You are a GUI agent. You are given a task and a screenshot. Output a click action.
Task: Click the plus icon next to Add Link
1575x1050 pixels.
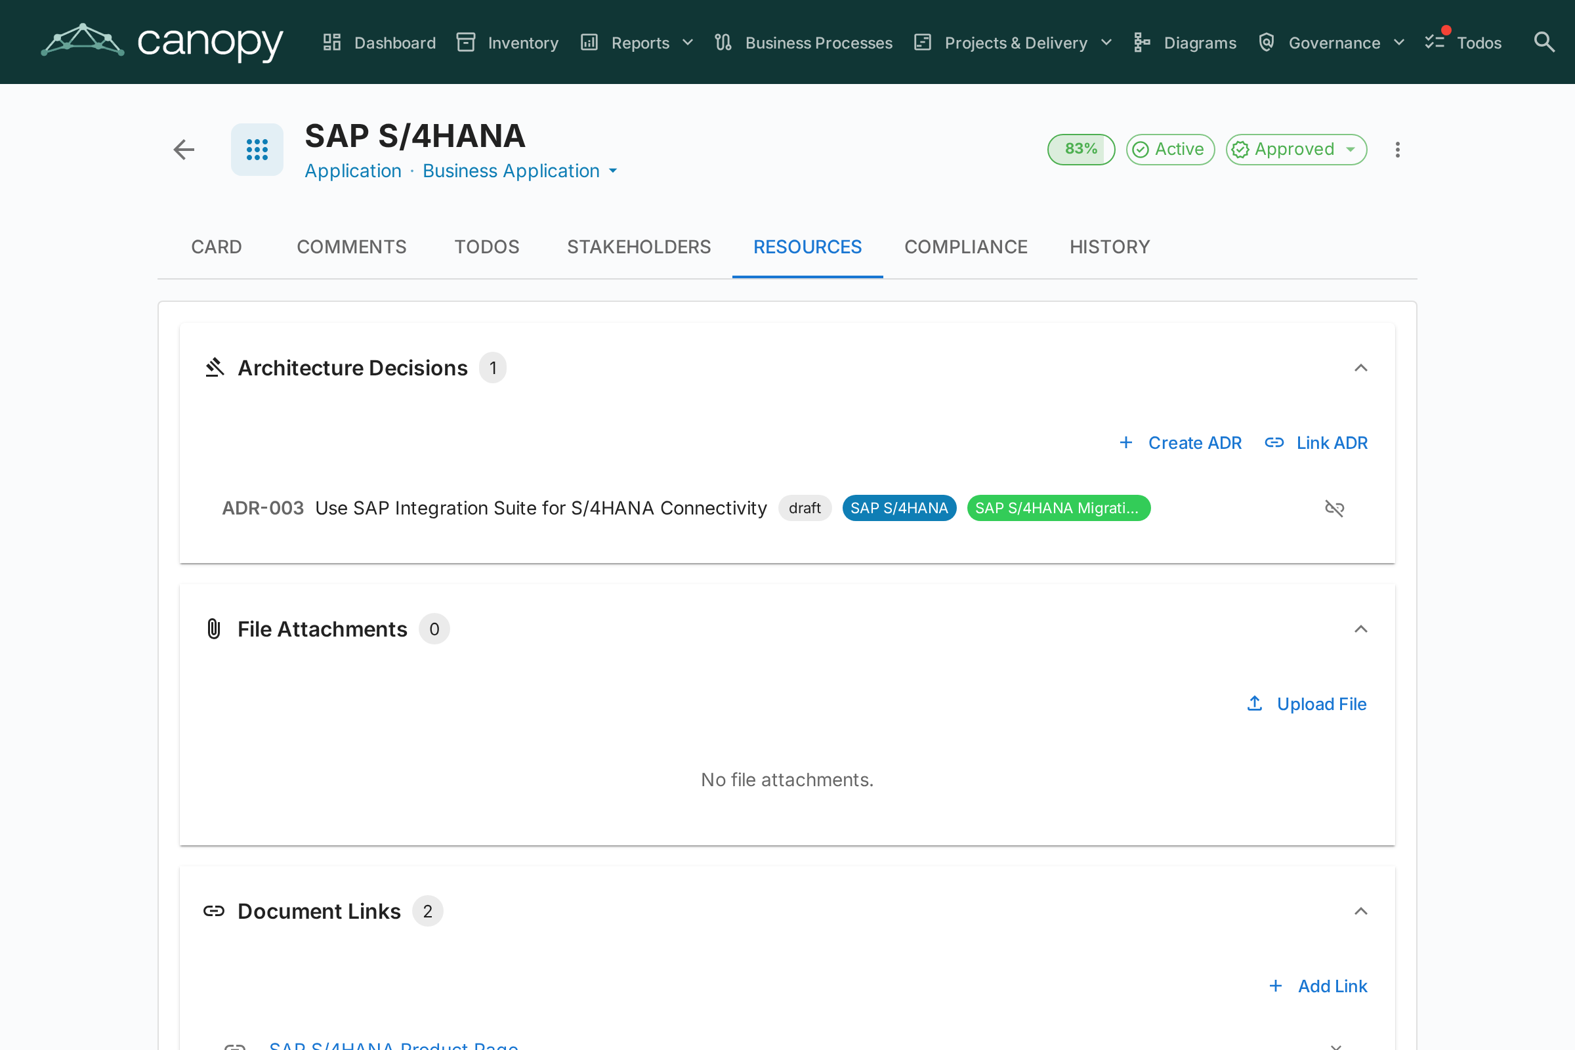coord(1276,986)
